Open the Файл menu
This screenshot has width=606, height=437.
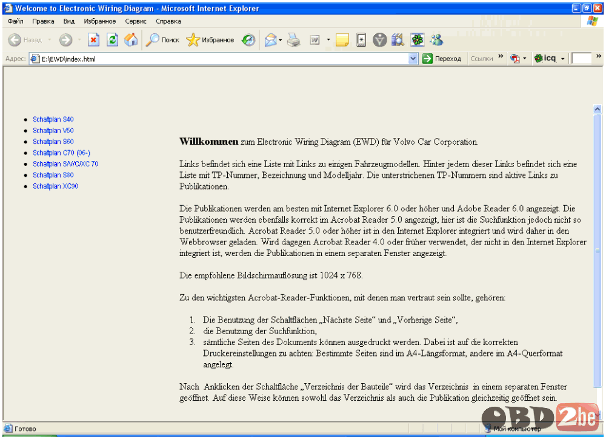tap(16, 21)
